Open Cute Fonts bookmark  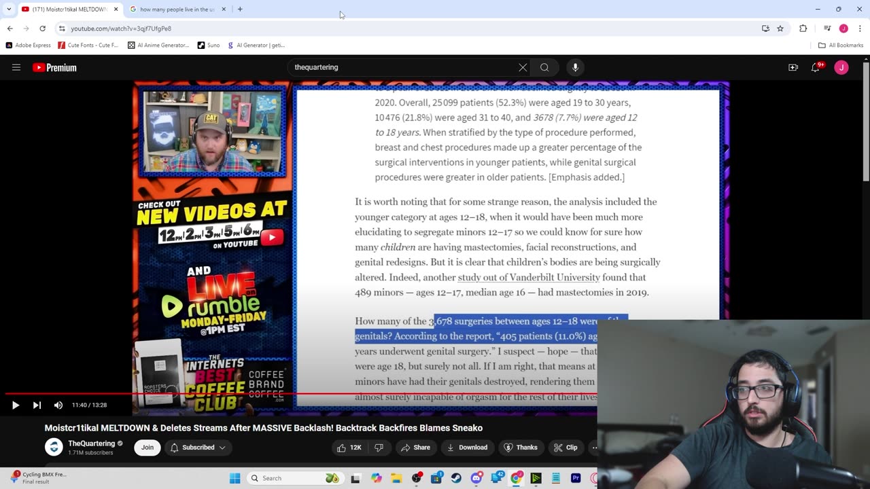[x=88, y=46]
